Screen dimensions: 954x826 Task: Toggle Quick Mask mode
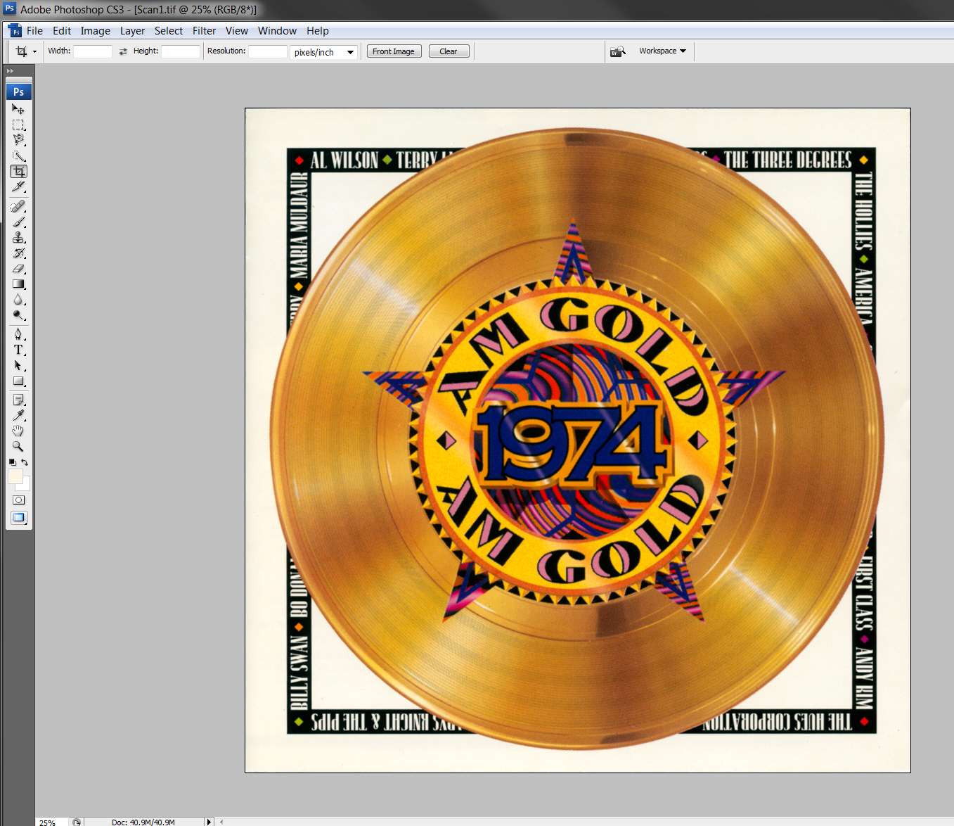18,500
